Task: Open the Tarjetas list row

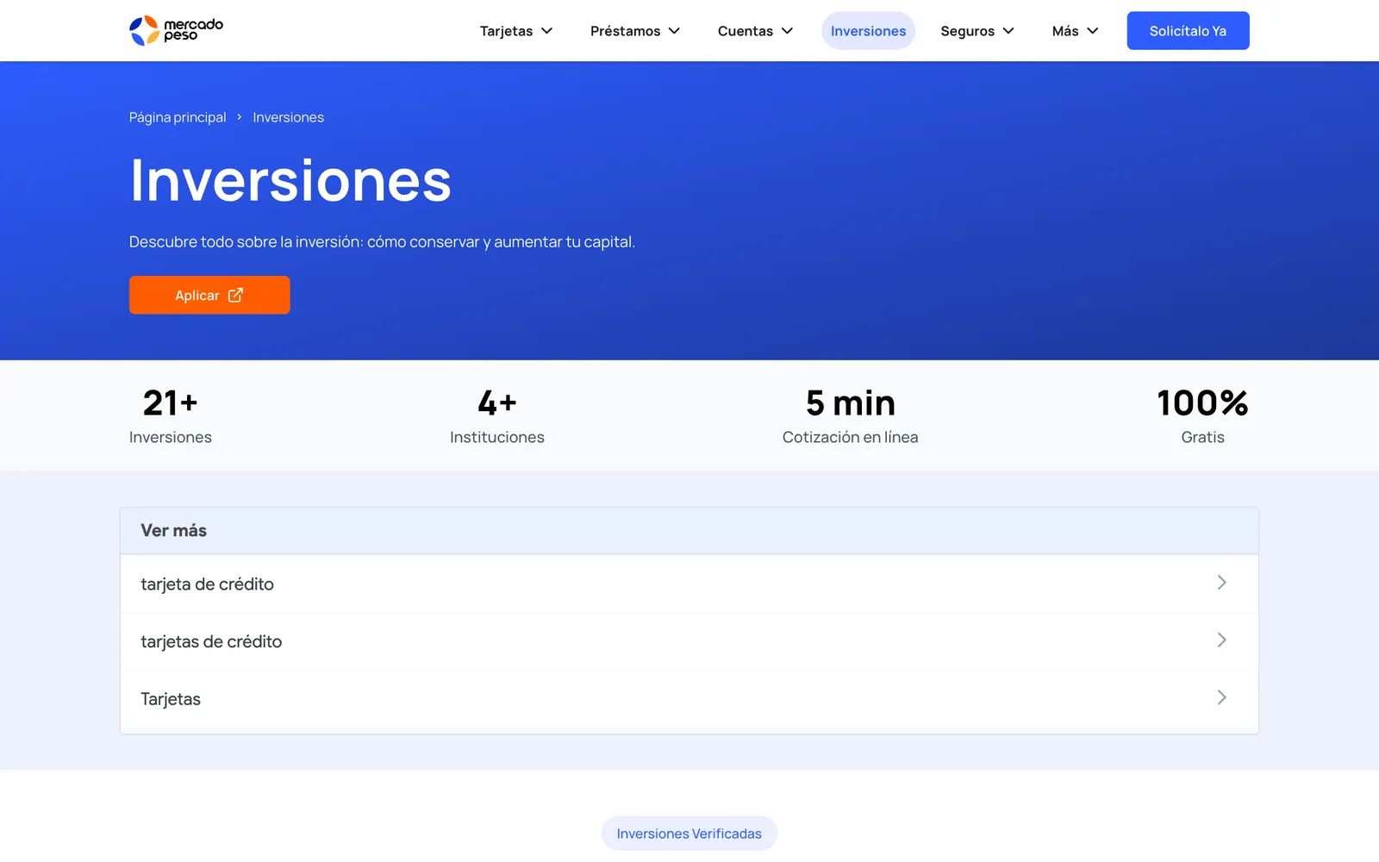Action: (x=689, y=699)
